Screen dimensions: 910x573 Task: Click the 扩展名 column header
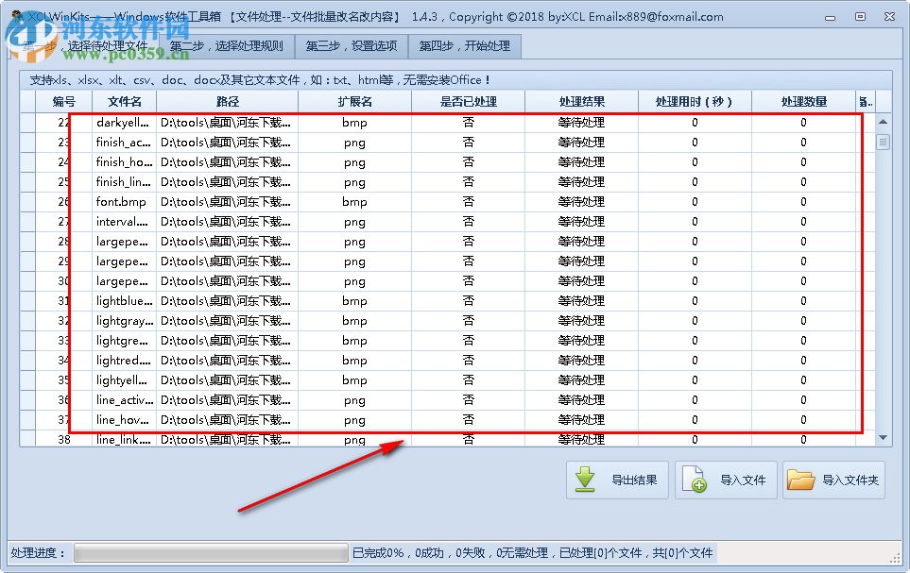pos(352,101)
